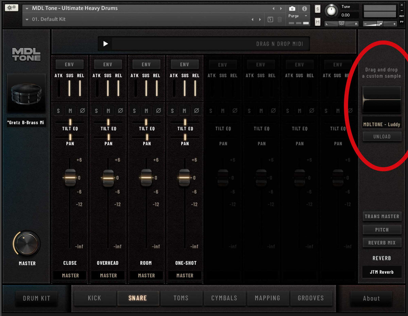Expand the 01. Default Kit snapshot dropdown
Screen dimensions: 408x316
pyautogui.click(x=27, y=19)
